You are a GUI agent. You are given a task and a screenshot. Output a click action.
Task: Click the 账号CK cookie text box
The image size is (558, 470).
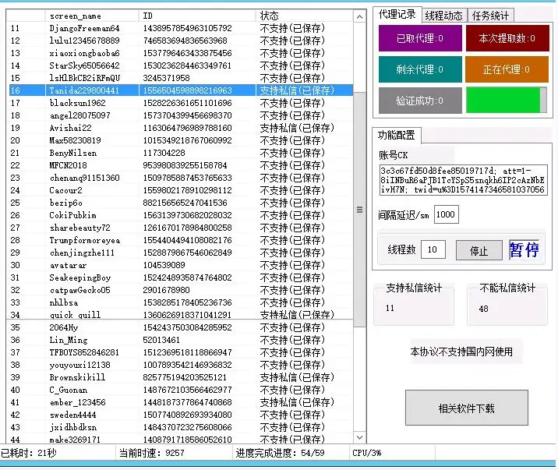(462, 180)
